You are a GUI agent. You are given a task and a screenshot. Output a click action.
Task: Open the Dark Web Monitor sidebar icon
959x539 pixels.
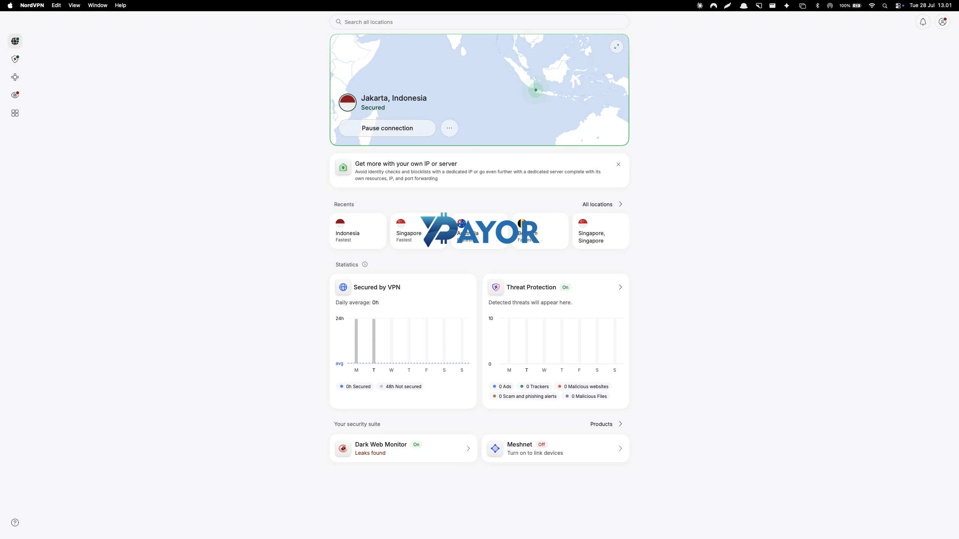point(15,95)
